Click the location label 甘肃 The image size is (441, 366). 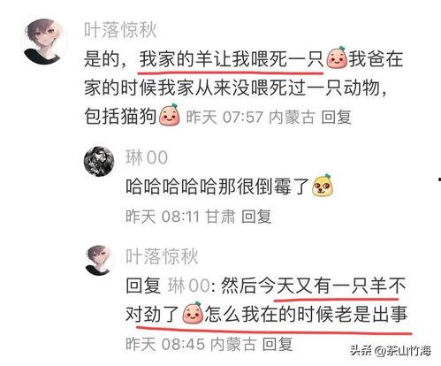[220, 217]
